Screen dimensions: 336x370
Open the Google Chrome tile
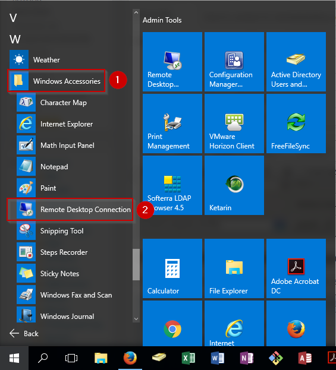pos(172,324)
